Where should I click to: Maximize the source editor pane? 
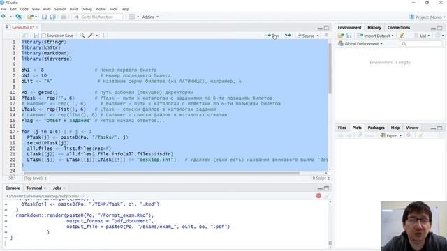coord(326,28)
